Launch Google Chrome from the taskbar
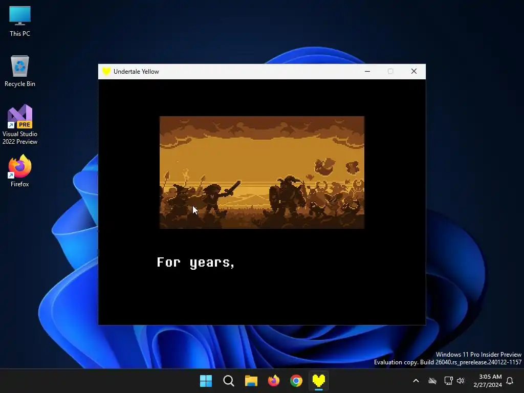Screen dimensions: 524x393 (296, 381)
